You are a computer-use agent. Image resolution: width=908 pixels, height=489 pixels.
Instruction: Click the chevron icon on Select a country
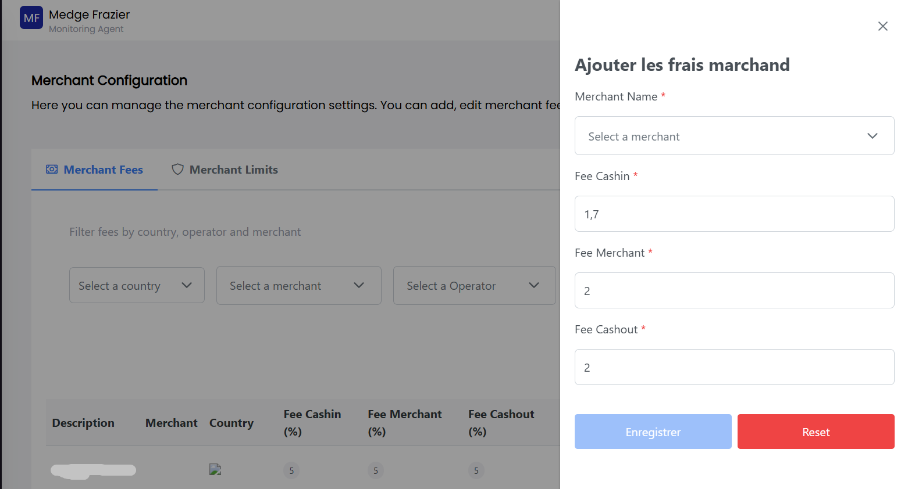coord(187,285)
